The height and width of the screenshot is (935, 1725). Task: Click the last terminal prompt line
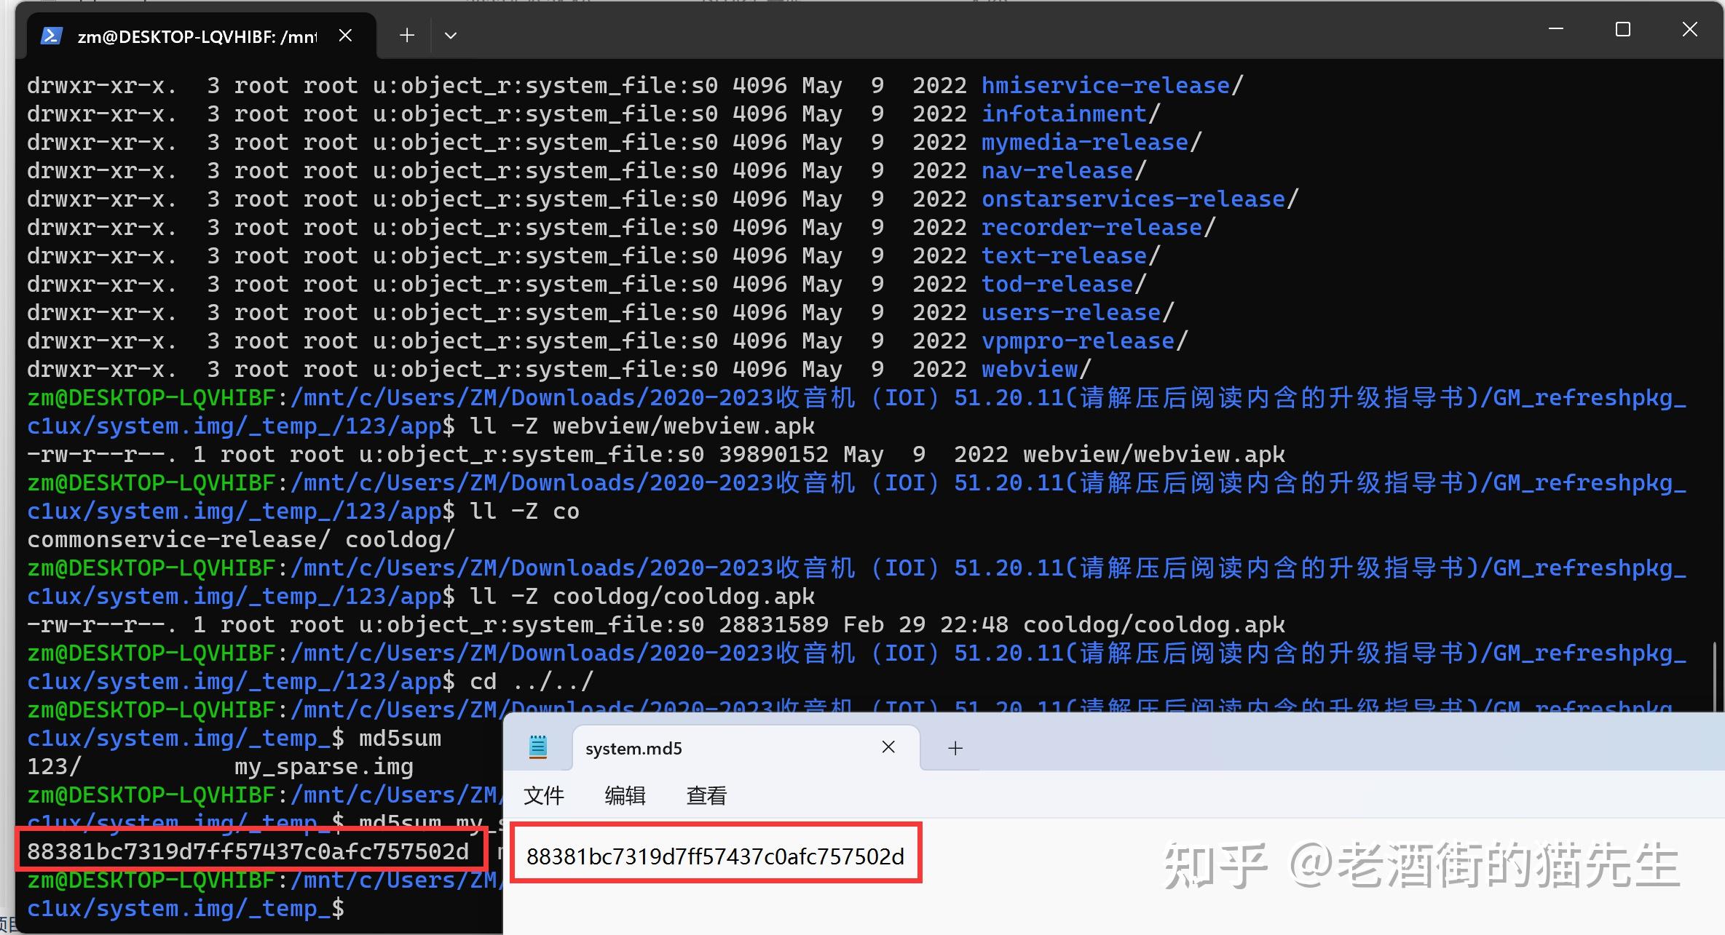186,908
